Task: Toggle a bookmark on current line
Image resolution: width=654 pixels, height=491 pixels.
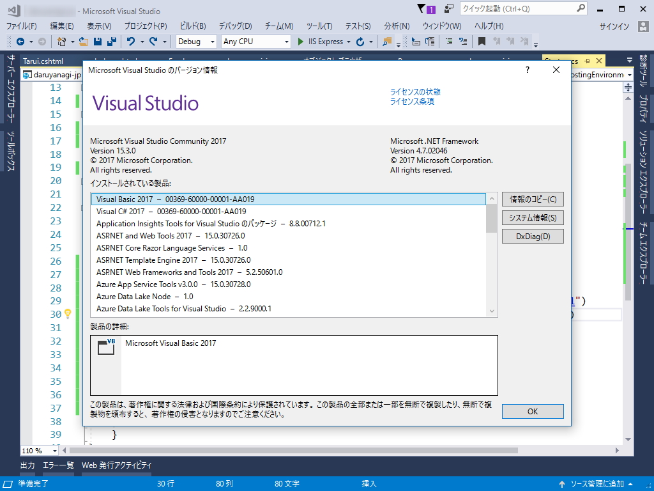Action: tap(482, 41)
